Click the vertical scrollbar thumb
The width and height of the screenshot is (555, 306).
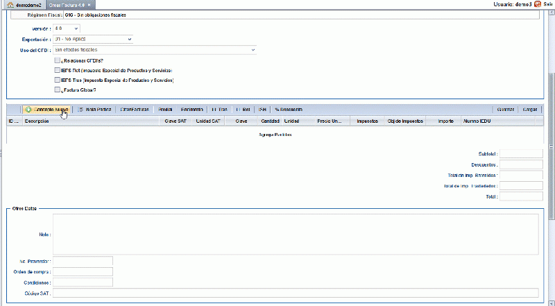coord(552,146)
